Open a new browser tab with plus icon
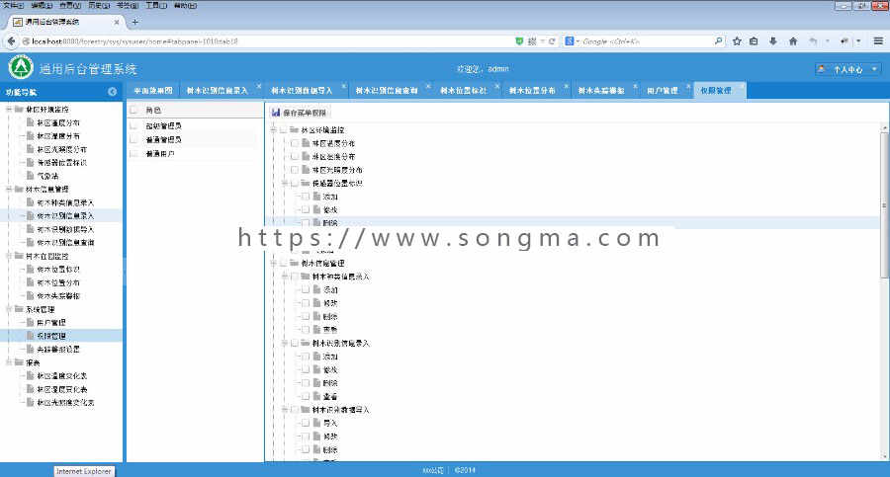 pyautogui.click(x=135, y=22)
